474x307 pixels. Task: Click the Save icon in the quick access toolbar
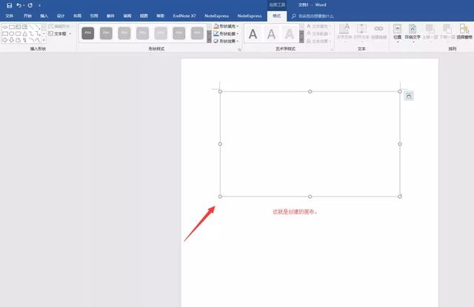point(10,5)
